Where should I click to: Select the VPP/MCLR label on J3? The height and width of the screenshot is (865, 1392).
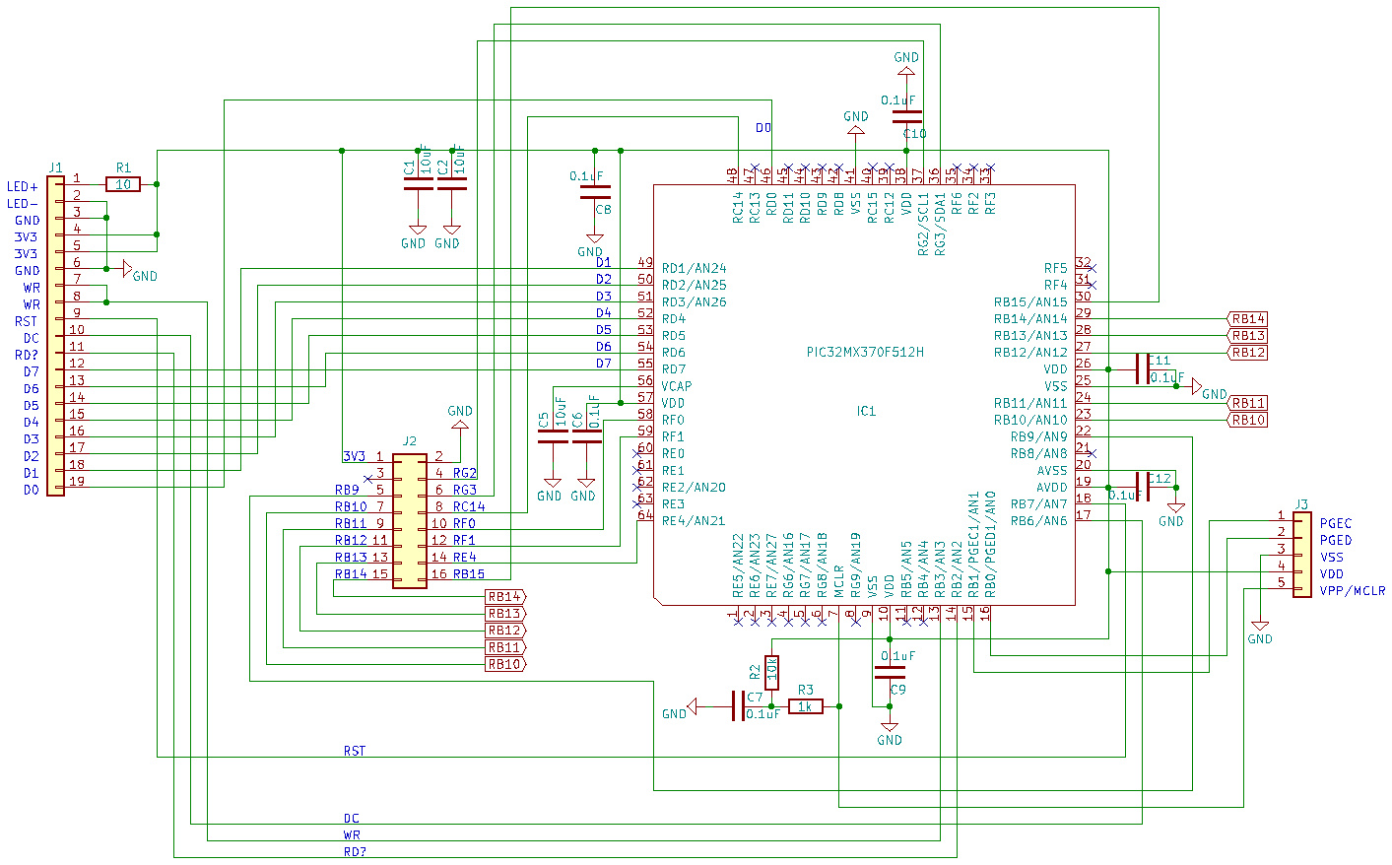tap(1352, 591)
